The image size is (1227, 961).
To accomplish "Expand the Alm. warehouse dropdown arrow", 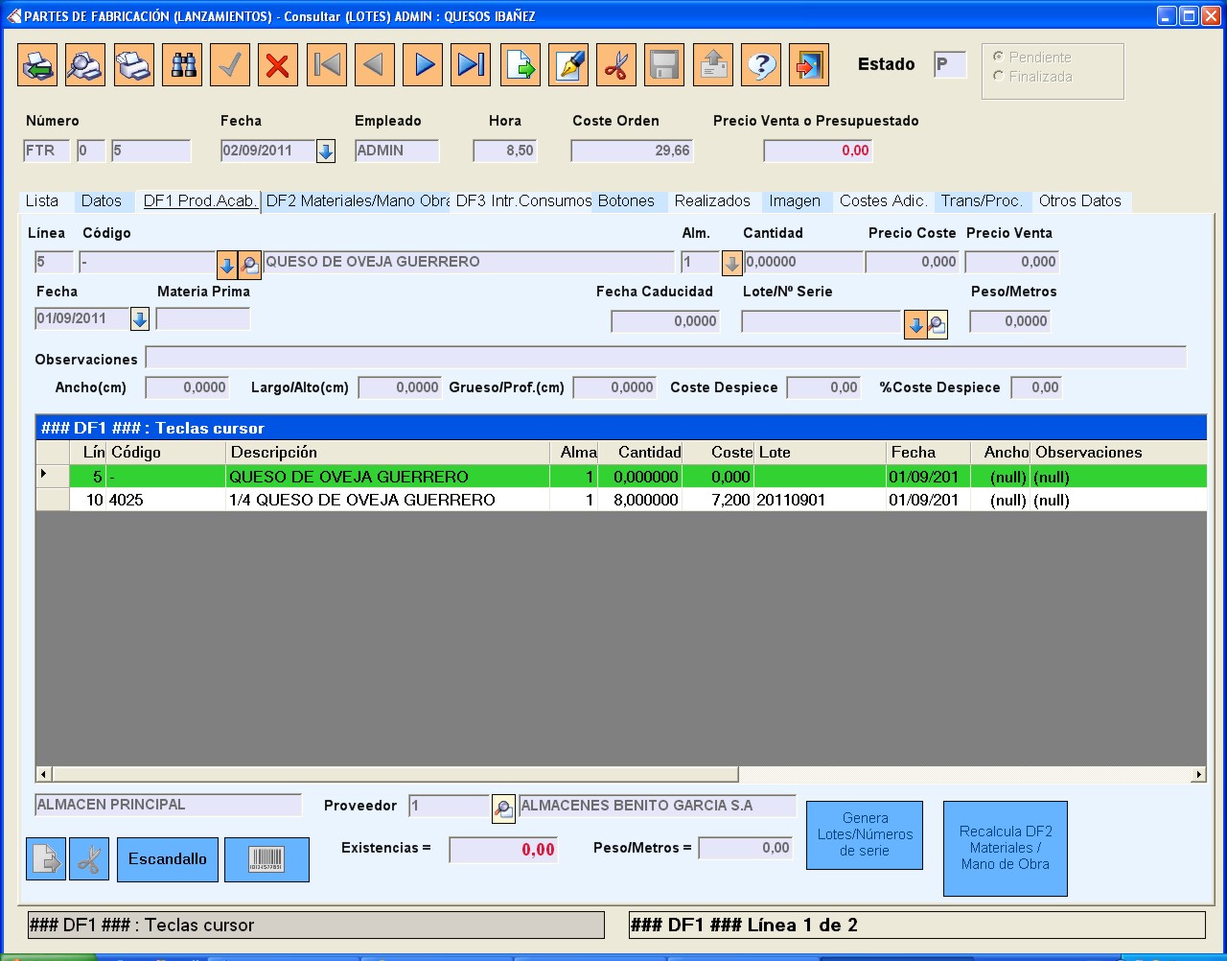I will 731,264.
